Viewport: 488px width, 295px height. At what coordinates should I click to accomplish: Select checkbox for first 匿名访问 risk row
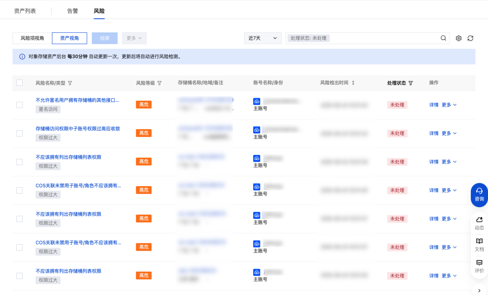[20, 105]
